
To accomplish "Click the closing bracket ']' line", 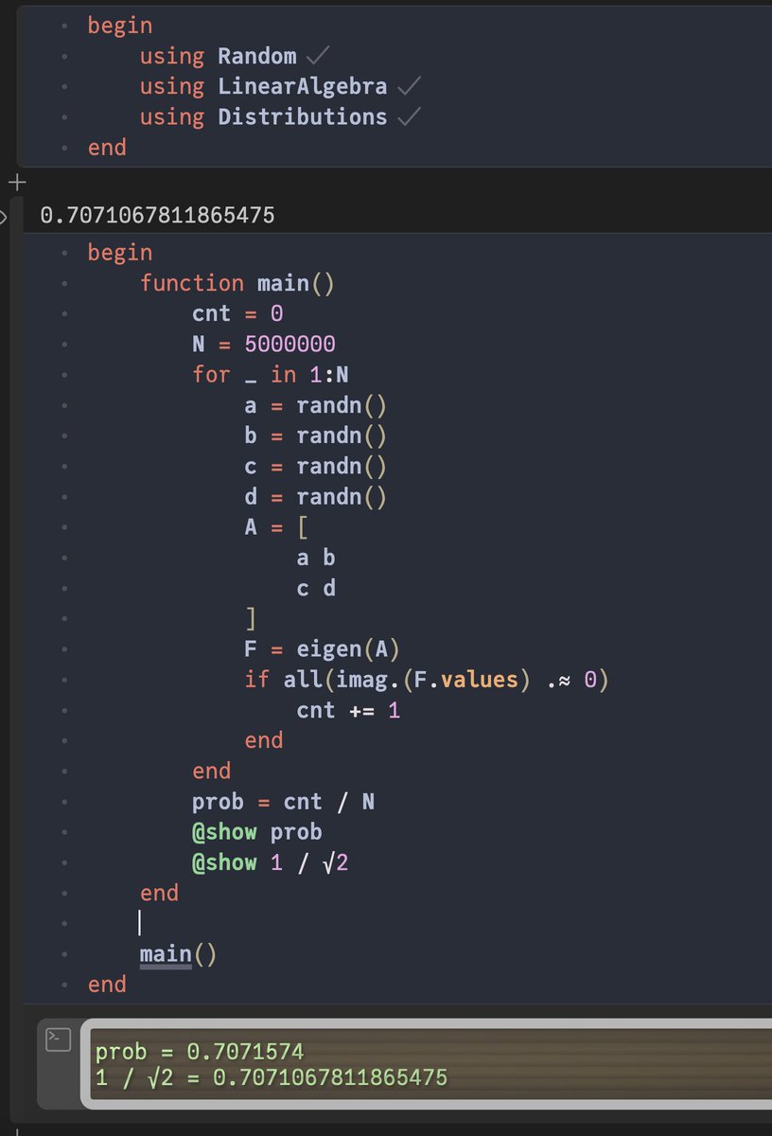I will click(x=251, y=619).
